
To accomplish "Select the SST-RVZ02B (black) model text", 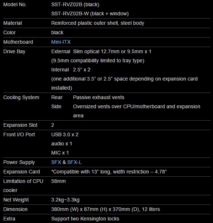I will (x=75, y=4).
